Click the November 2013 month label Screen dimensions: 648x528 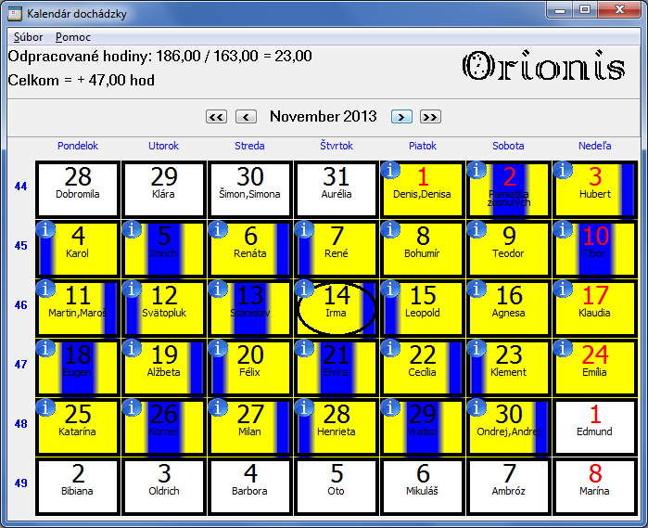[x=324, y=116]
